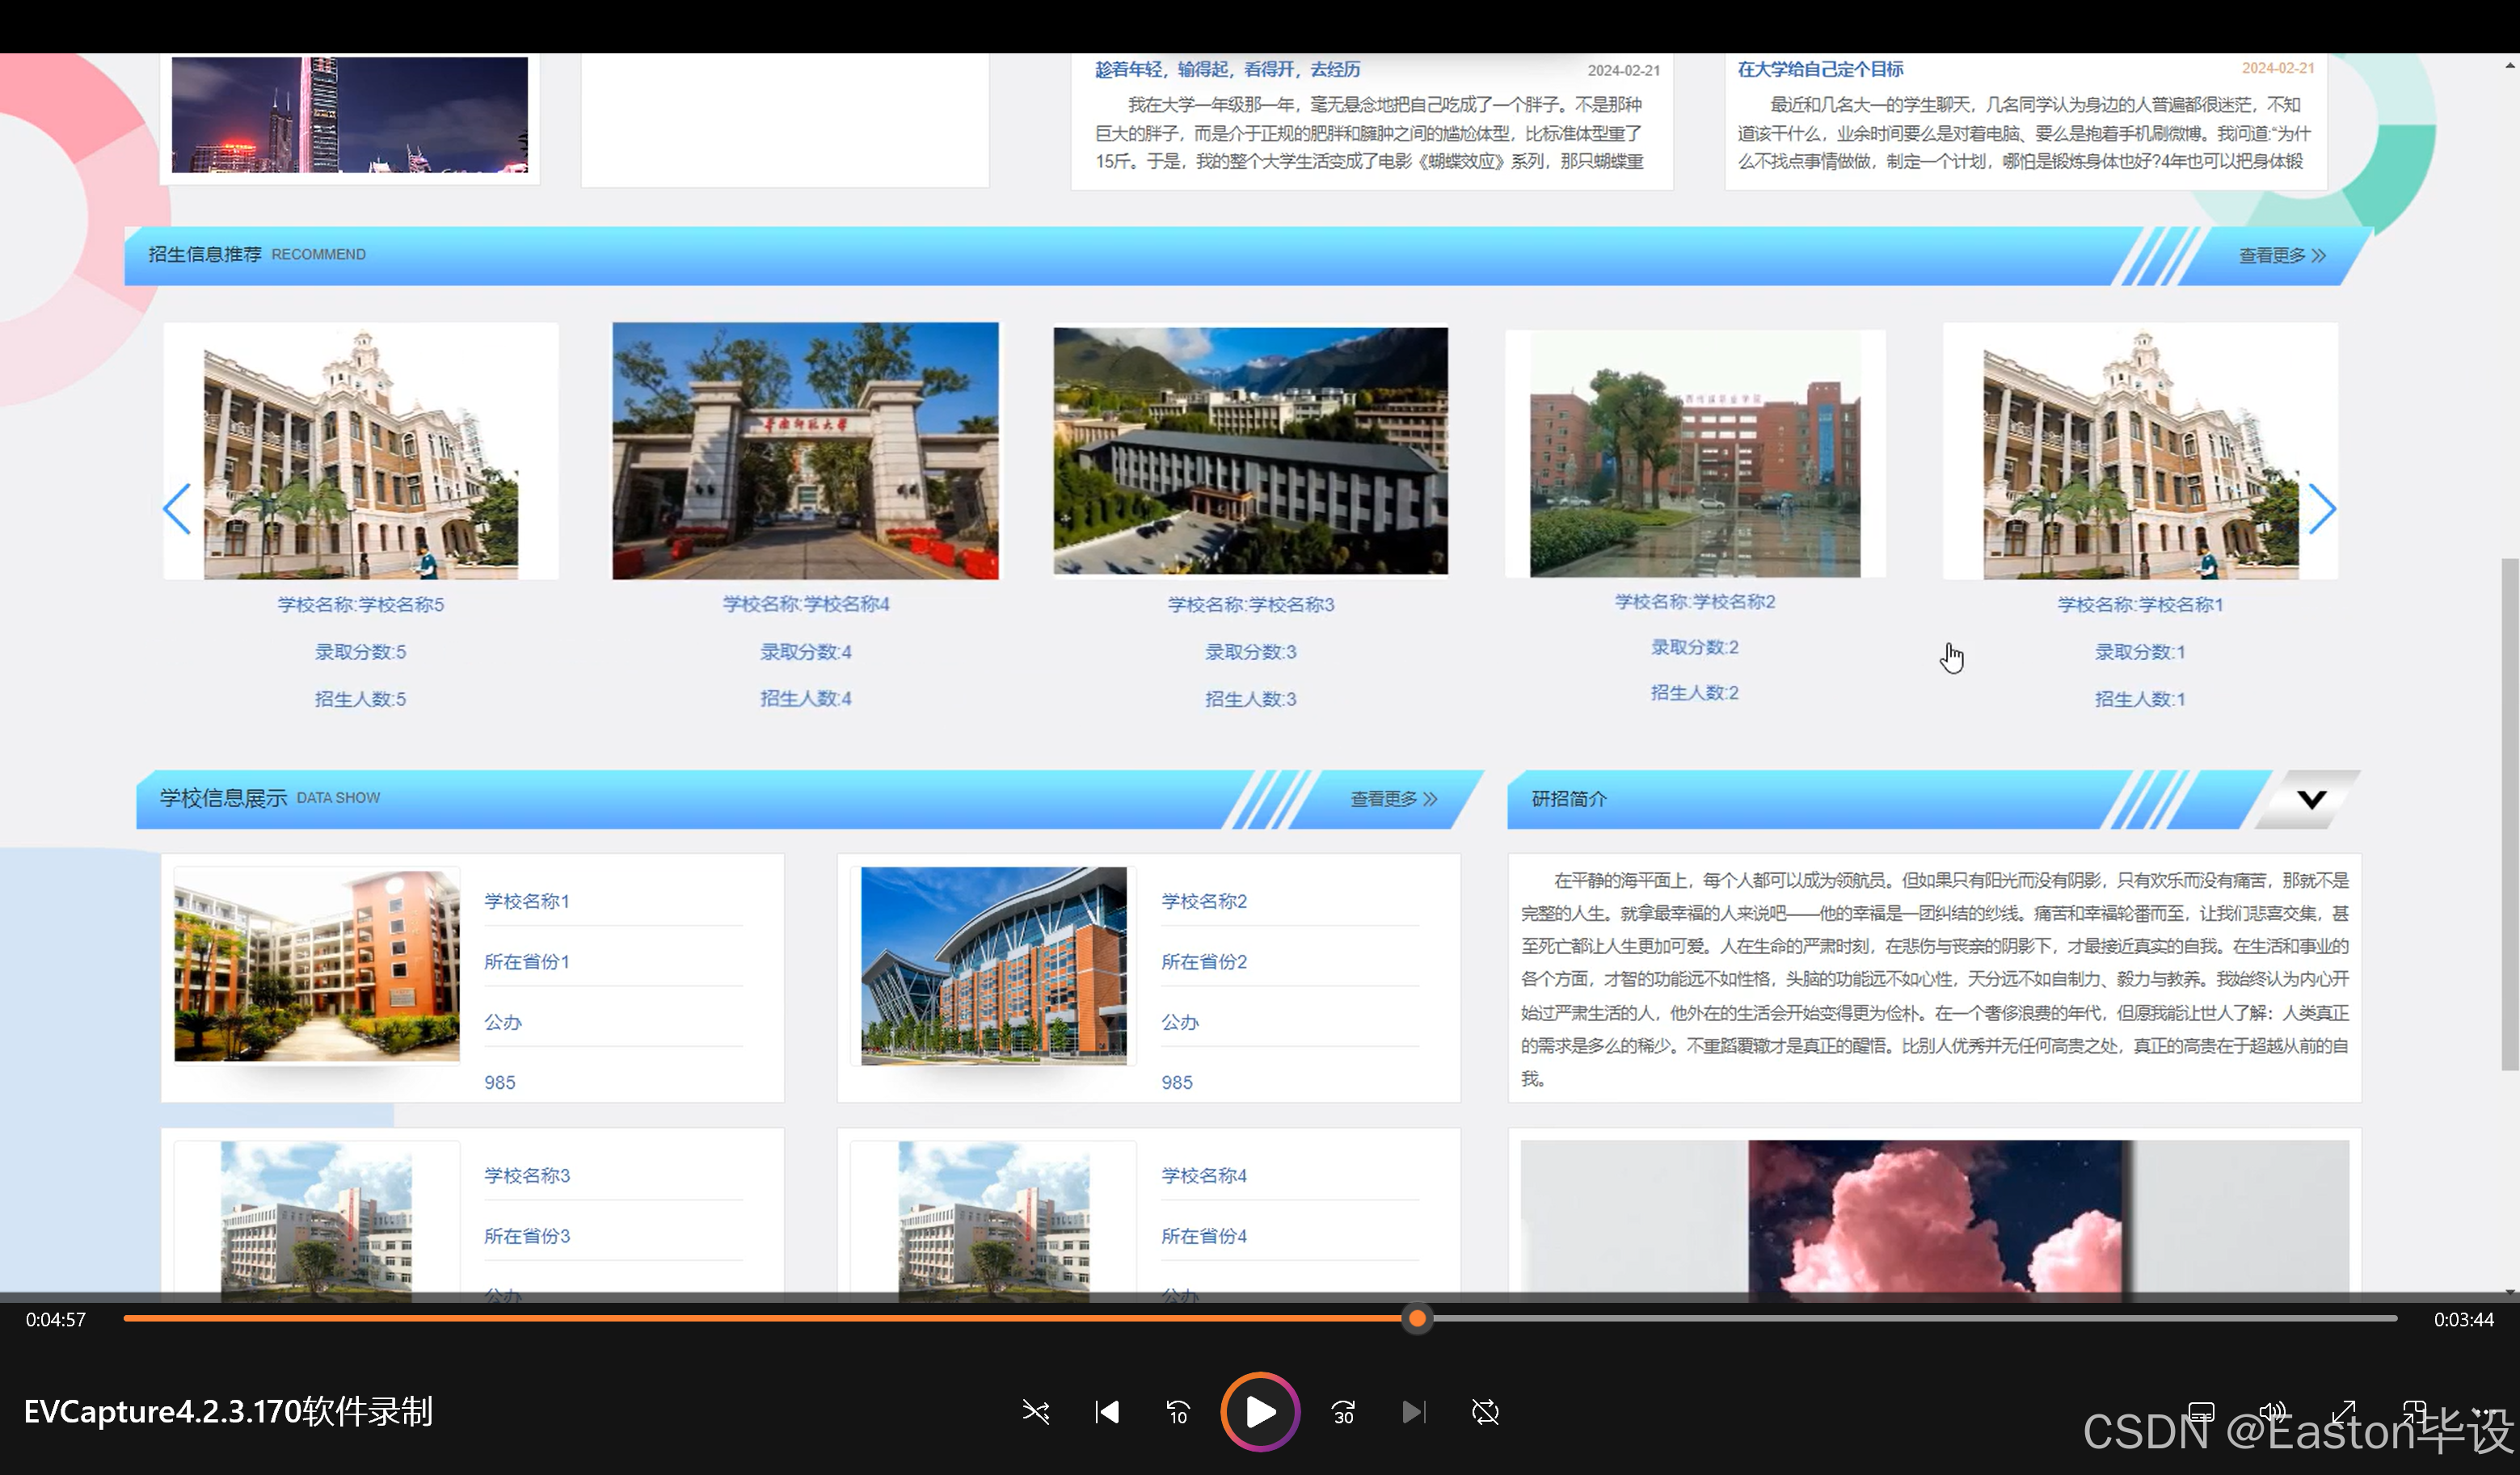
Task: Go back in carousel with left arrow
Action: pyautogui.click(x=177, y=509)
